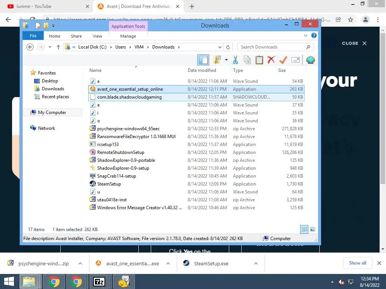Open menu for SteamSetup.exe download
Image resolution: width=386 pixels, height=289 pixels.
point(256,263)
